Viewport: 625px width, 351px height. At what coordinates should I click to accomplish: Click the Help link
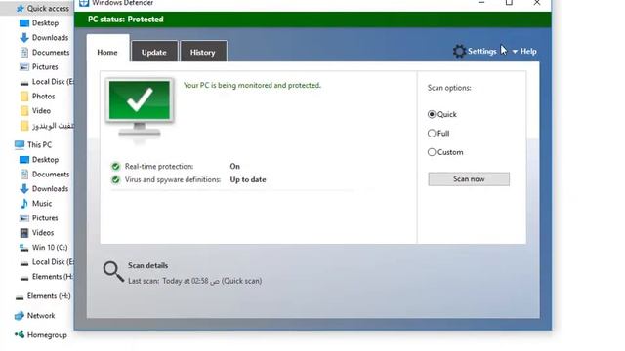528,52
